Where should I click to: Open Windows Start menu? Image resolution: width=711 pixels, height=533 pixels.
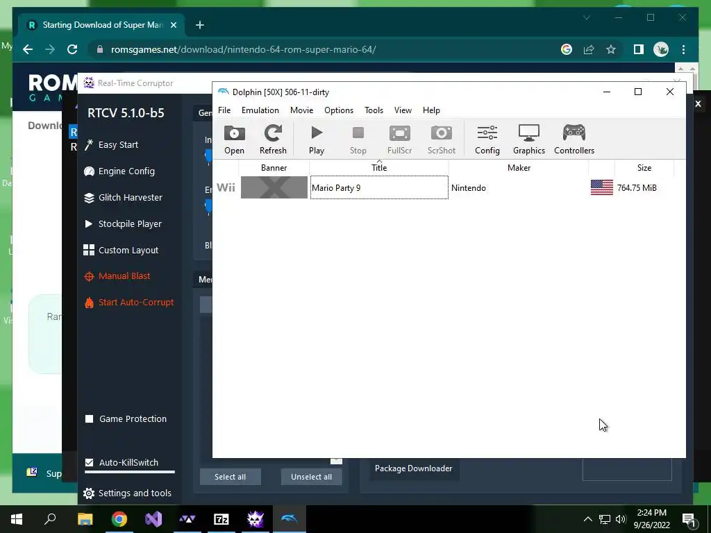pos(17,519)
